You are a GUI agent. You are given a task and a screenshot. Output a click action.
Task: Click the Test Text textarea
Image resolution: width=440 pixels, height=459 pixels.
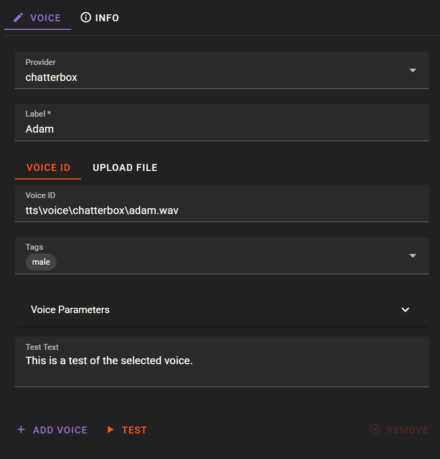click(x=222, y=362)
